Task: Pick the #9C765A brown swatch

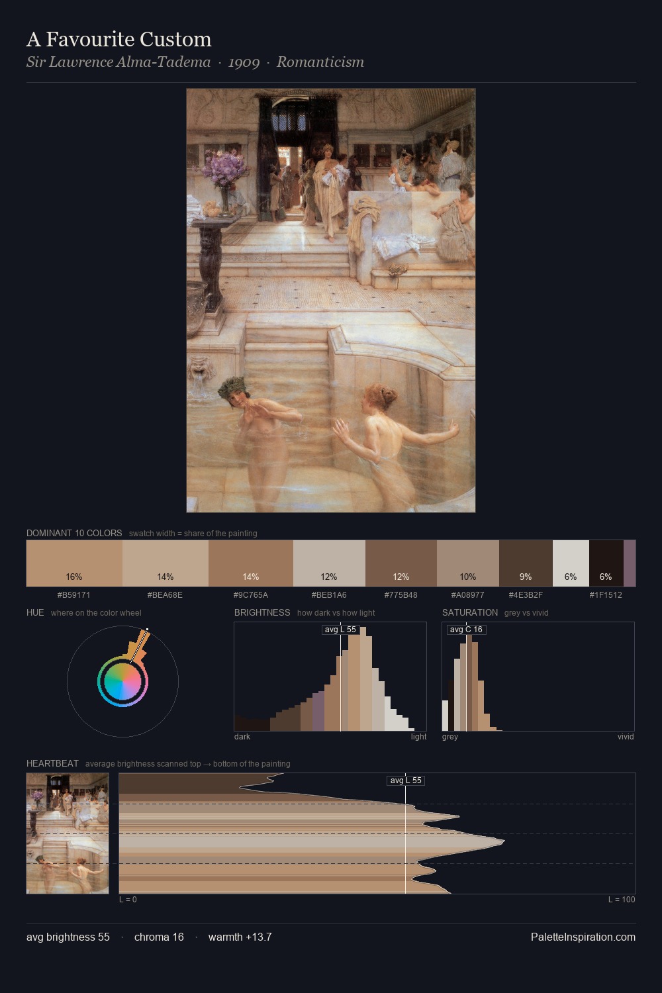Action: 250,563
